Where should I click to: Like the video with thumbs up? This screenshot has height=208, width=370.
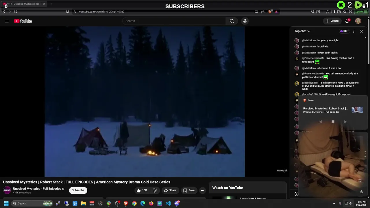tap(142, 190)
